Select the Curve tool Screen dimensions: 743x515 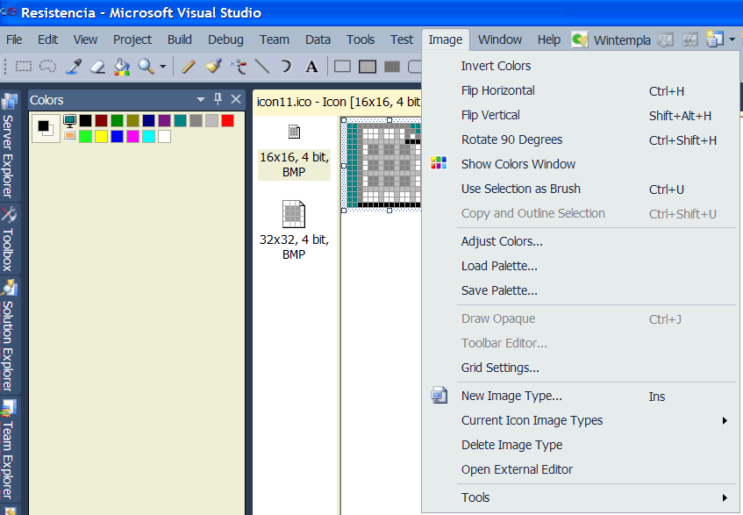[x=286, y=67]
